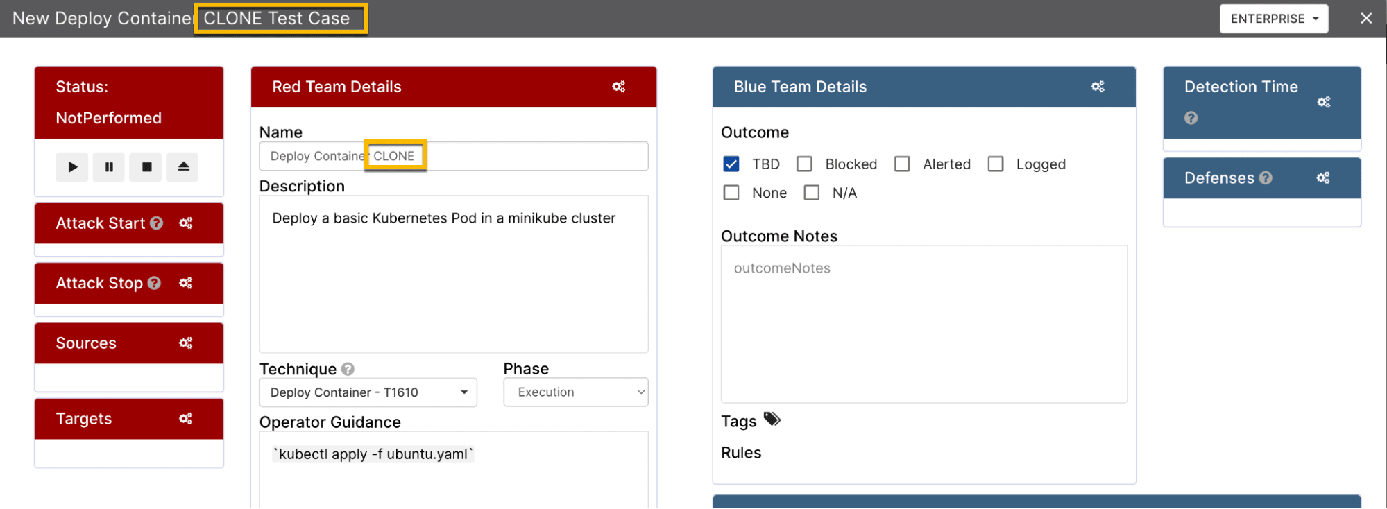The width and height of the screenshot is (1387, 509).
Task: Expand the Phase dropdown showing Execution
Action: tap(575, 392)
